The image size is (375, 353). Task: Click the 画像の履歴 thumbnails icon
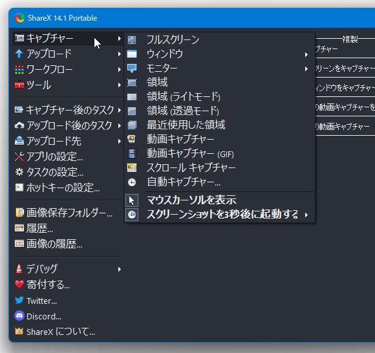coord(19,244)
